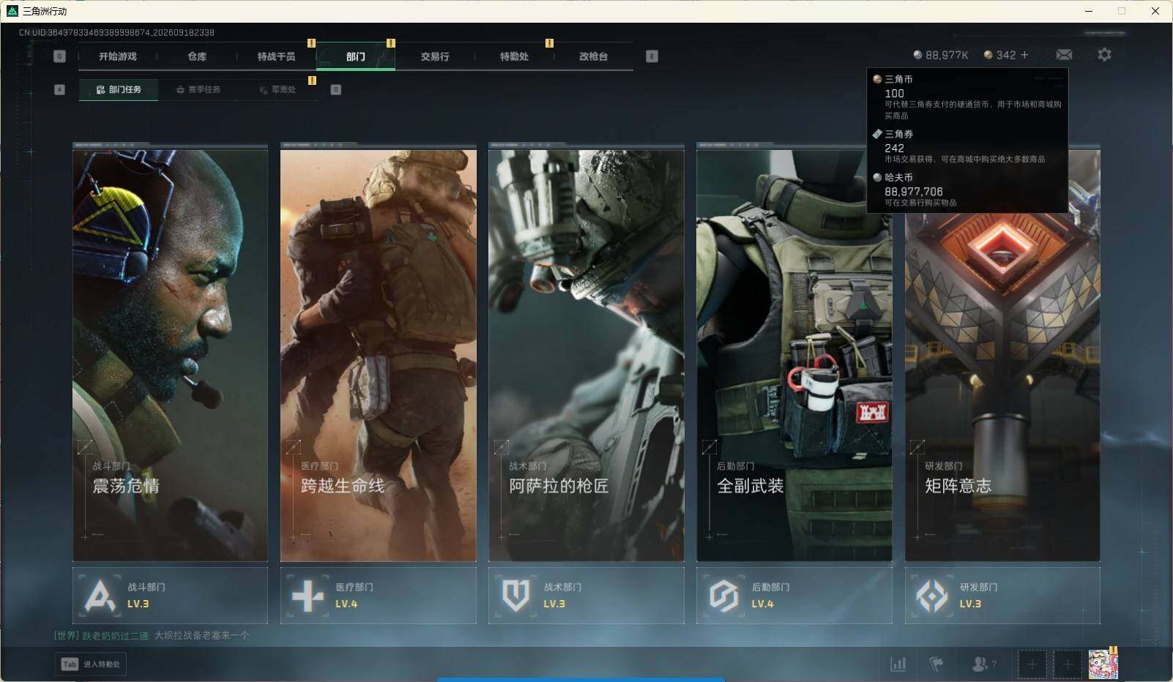The height and width of the screenshot is (682, 1173).
Task: Open the 军需处 sub-tab
Action: (x=278, y=89)
